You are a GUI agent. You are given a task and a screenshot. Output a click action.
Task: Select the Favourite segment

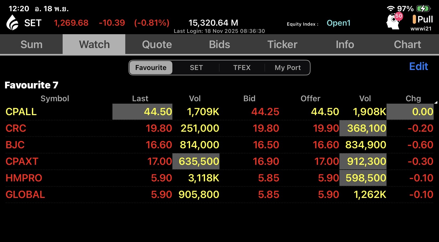pyautogui.click(x=151, y=68)
